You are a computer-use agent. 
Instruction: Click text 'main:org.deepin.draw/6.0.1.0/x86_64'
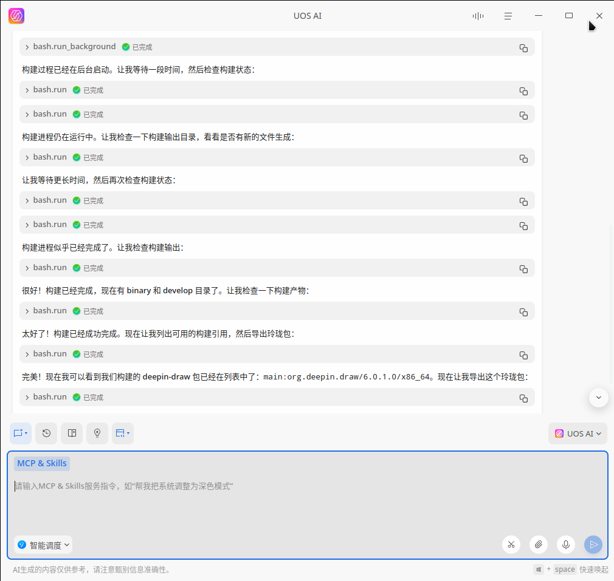click(x=347, y=377)
